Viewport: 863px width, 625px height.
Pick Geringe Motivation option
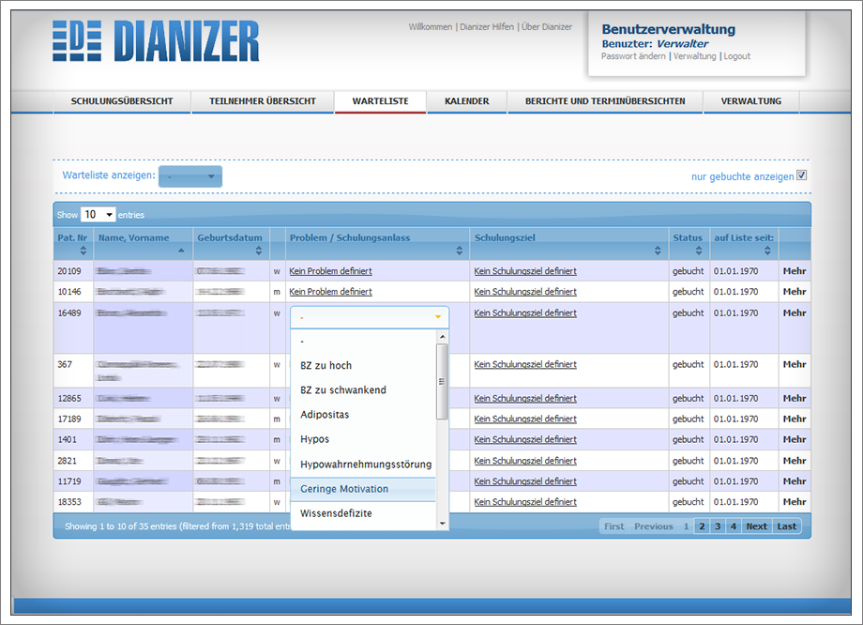(x=363, y=489)
